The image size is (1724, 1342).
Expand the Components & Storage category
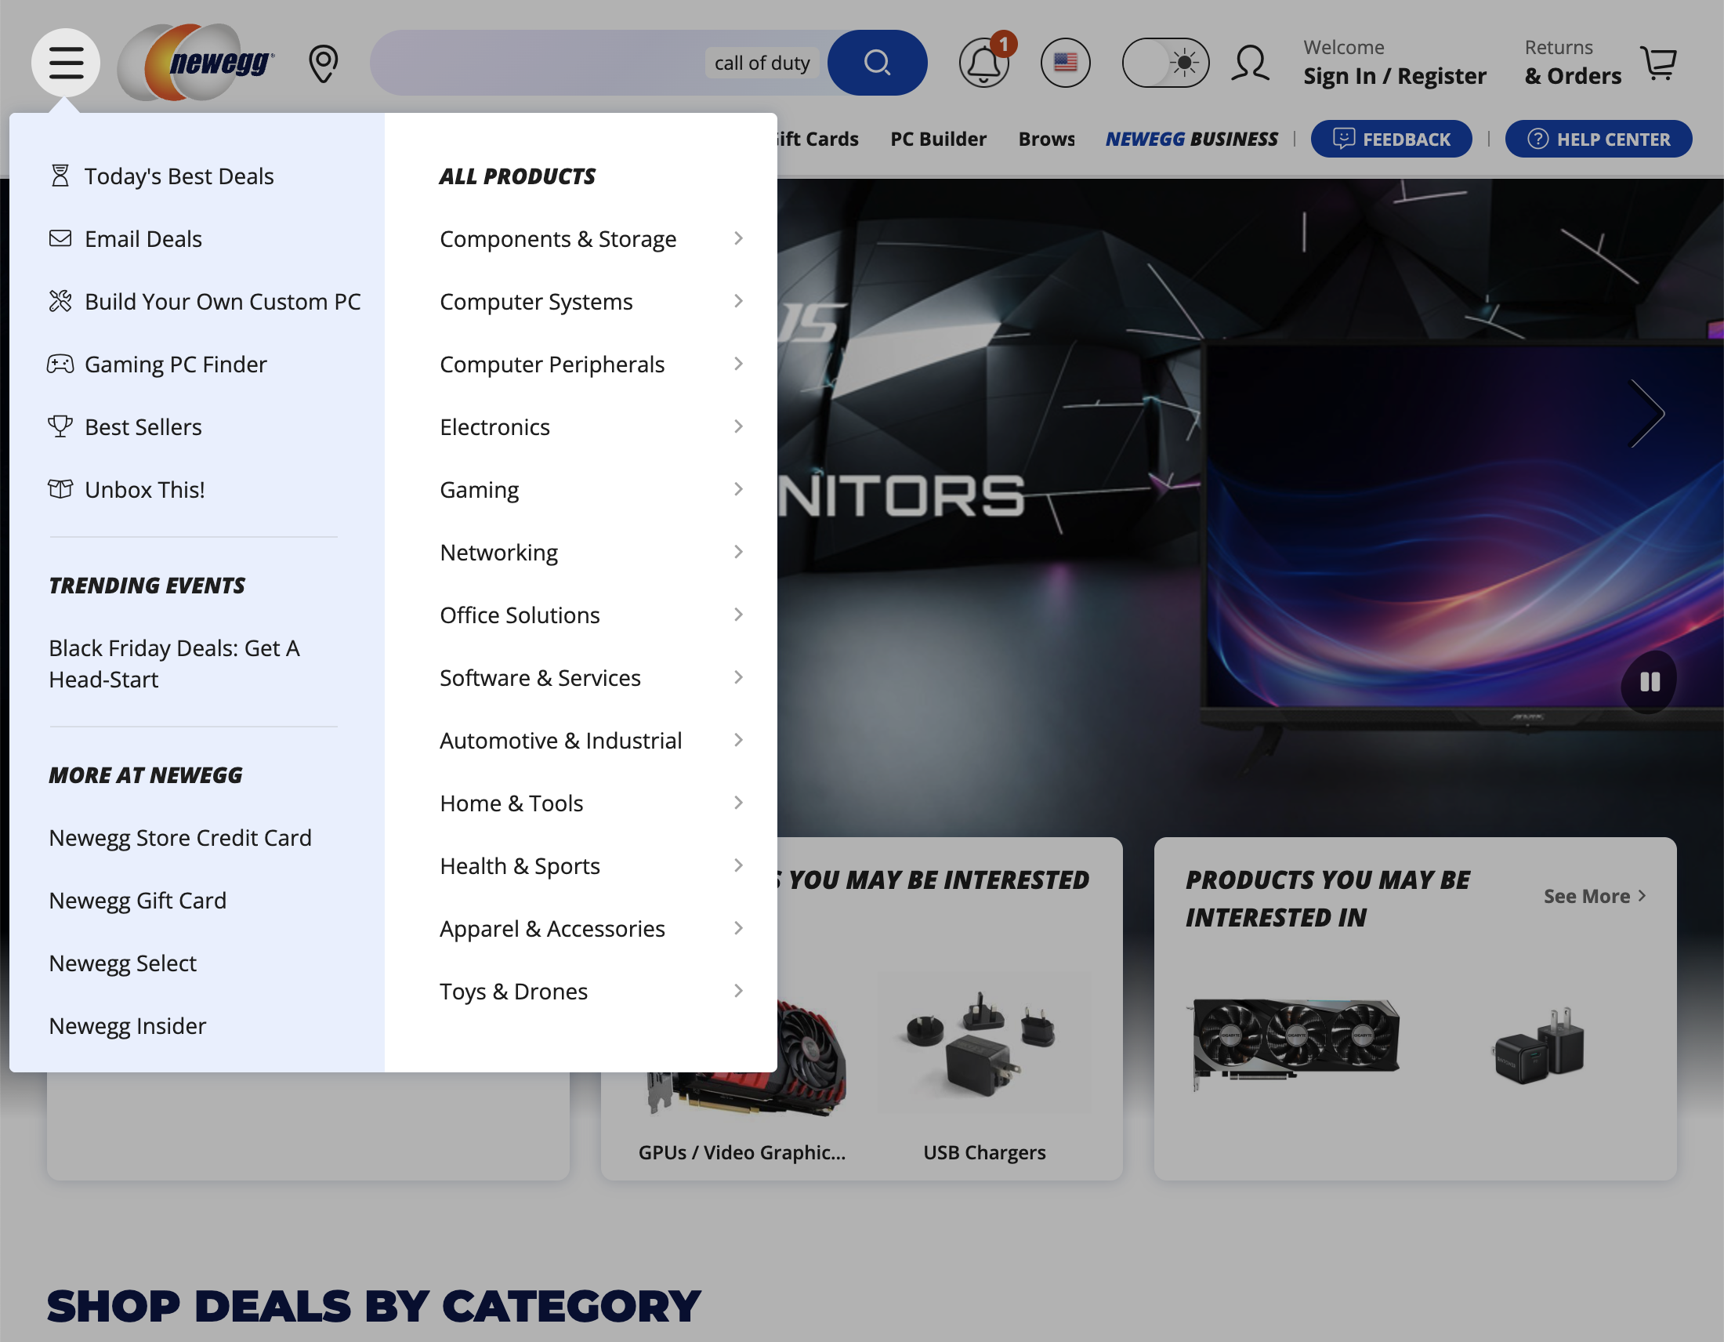pos(738,238)
